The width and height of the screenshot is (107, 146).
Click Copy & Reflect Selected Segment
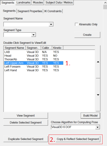point(78,139)
